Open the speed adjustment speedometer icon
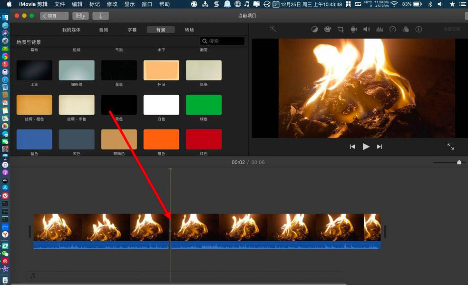This screenshot has height=285, width=468. (x=392, y=29)
